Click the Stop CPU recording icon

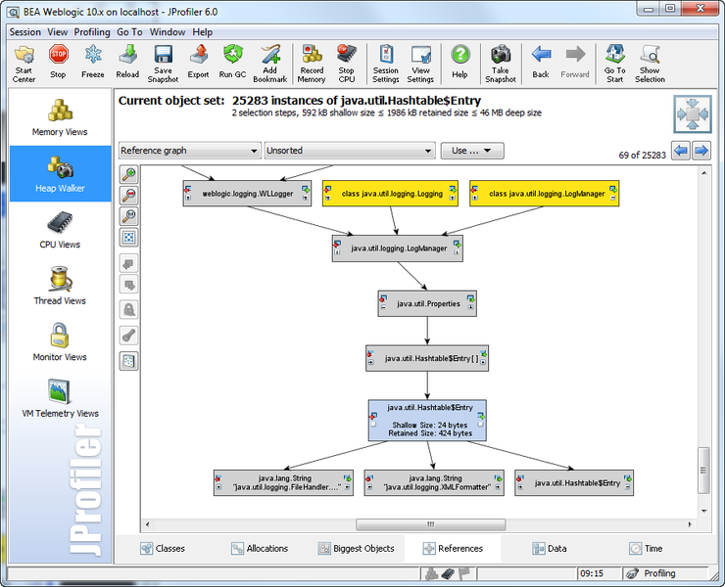pyautogui.click(x=346, y=64)
